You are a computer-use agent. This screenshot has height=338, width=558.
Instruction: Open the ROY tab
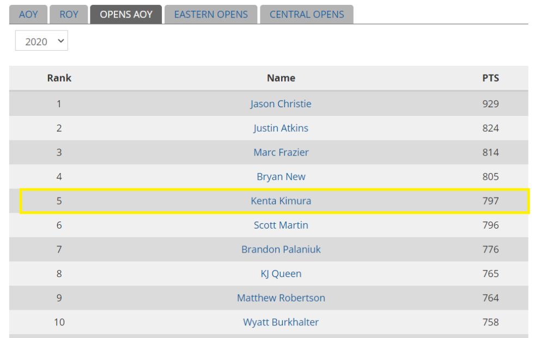click(69, 15)
